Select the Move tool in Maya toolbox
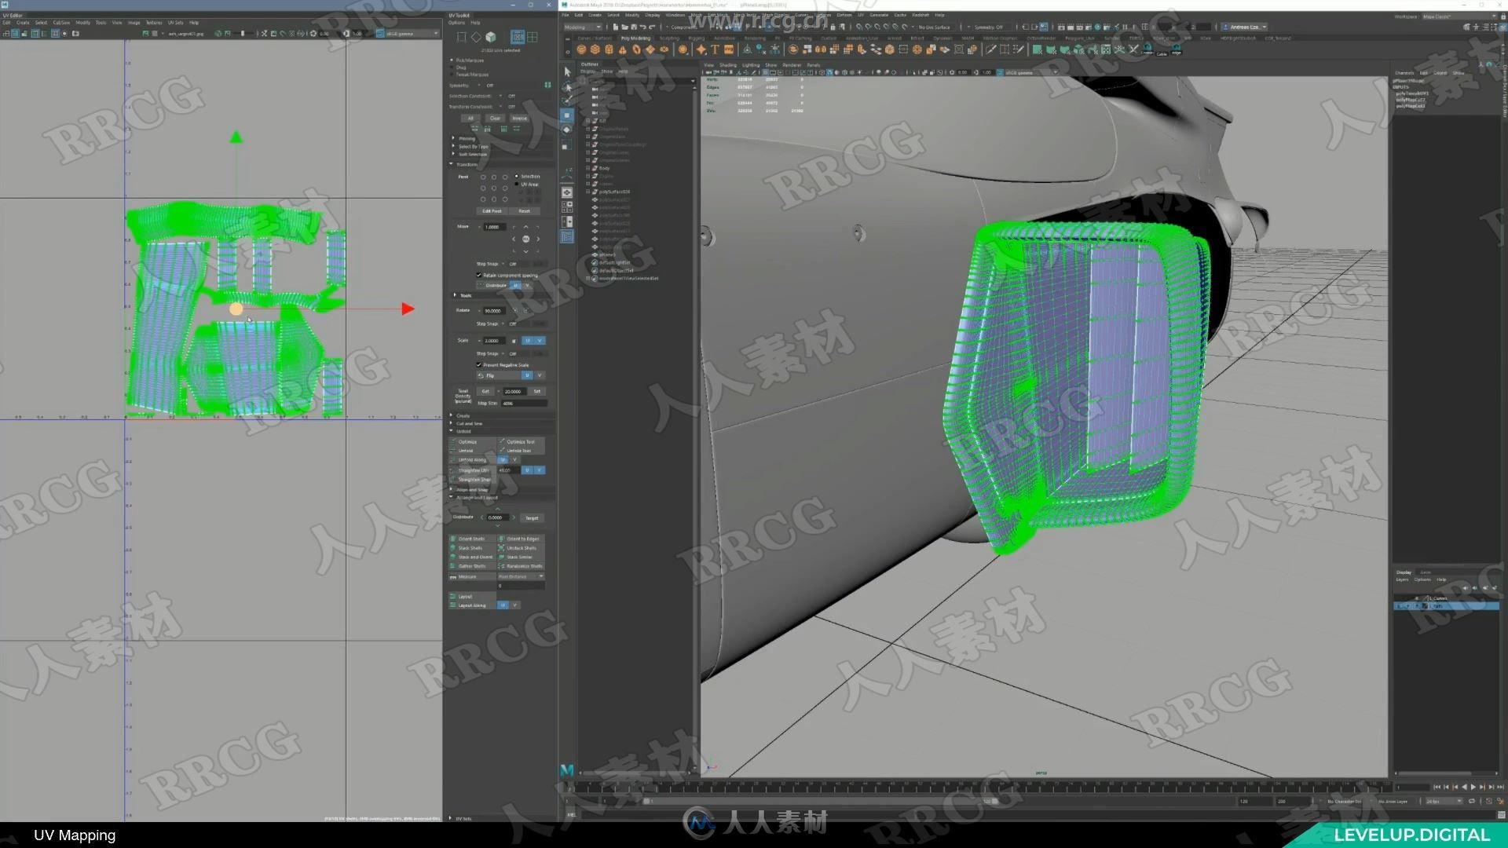 567,115
